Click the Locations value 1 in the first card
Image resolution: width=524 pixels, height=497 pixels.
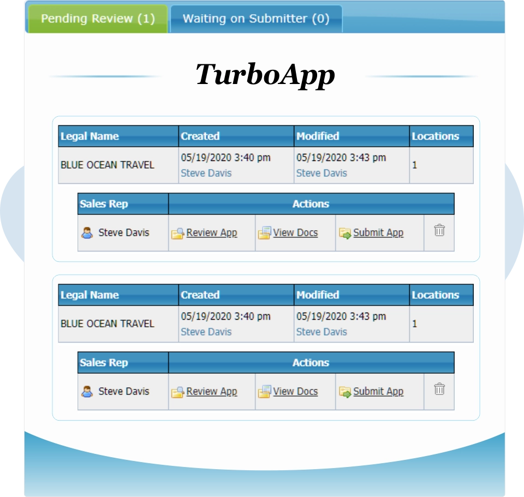pos(414,165)
